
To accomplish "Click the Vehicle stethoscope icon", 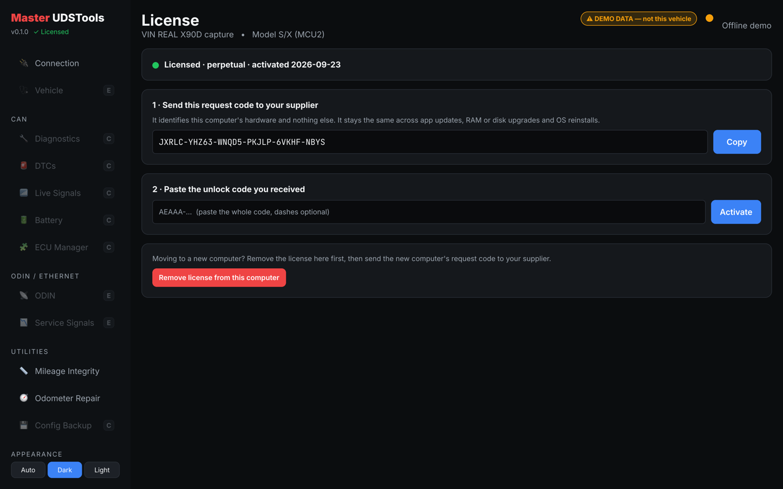I will tap(23, 90).
